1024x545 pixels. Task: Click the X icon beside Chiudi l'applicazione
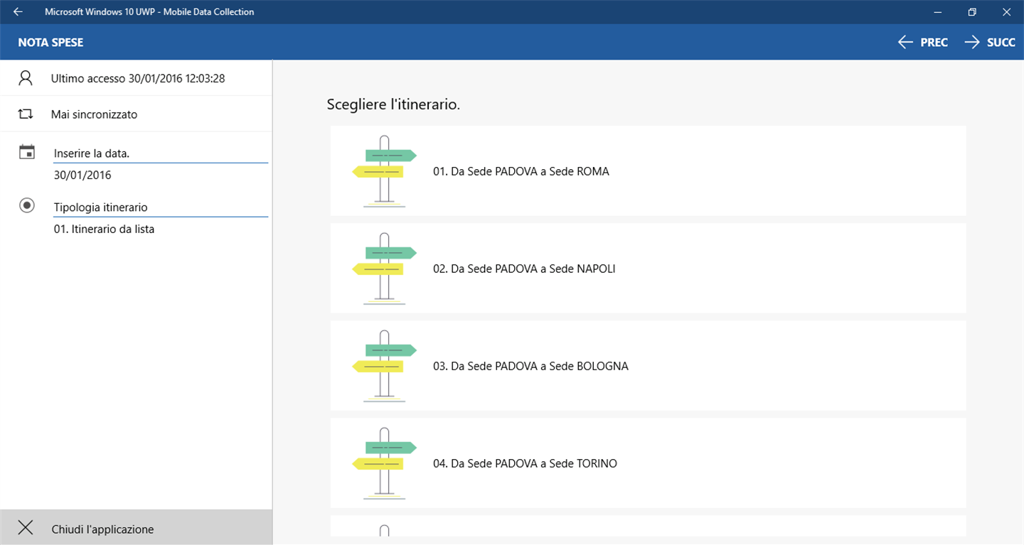click(x=26, y=528)
